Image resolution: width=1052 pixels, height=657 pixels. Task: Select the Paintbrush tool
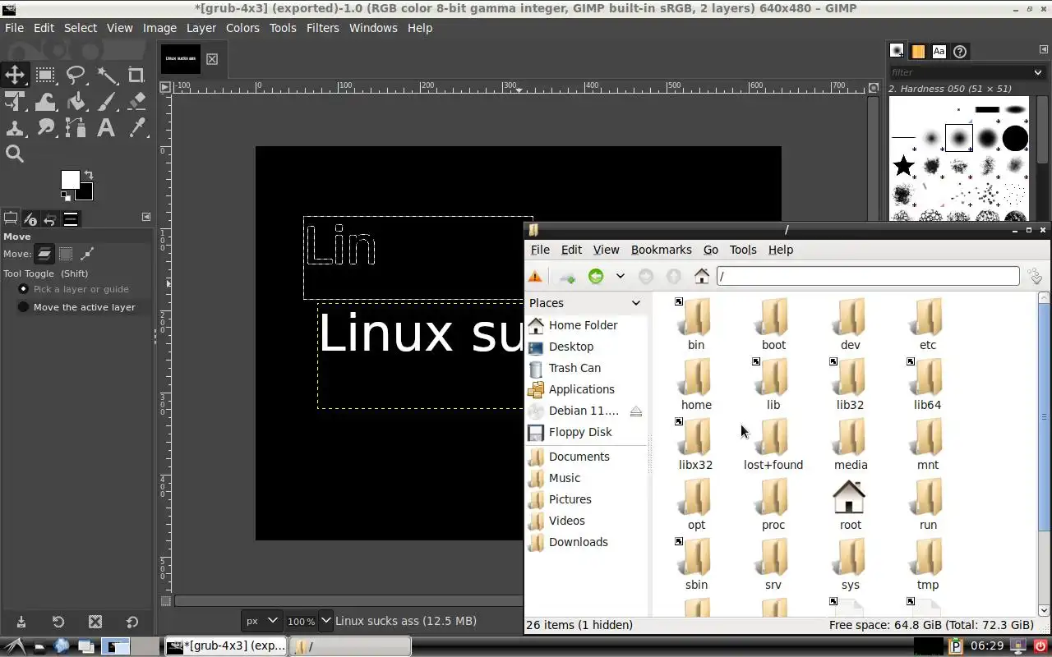tap(106, 102)
